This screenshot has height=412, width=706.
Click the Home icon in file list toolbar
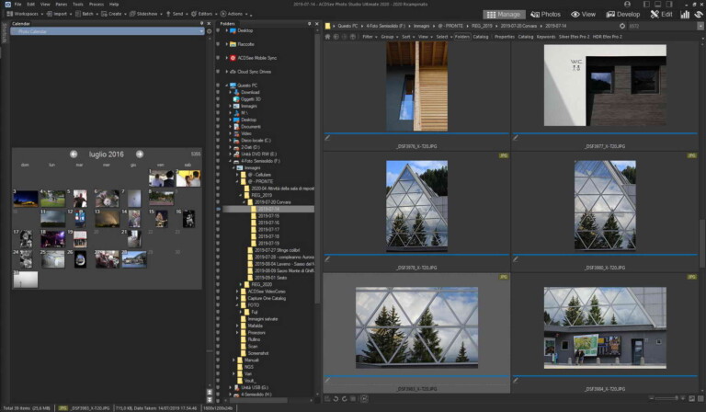(x=328, y=37)
